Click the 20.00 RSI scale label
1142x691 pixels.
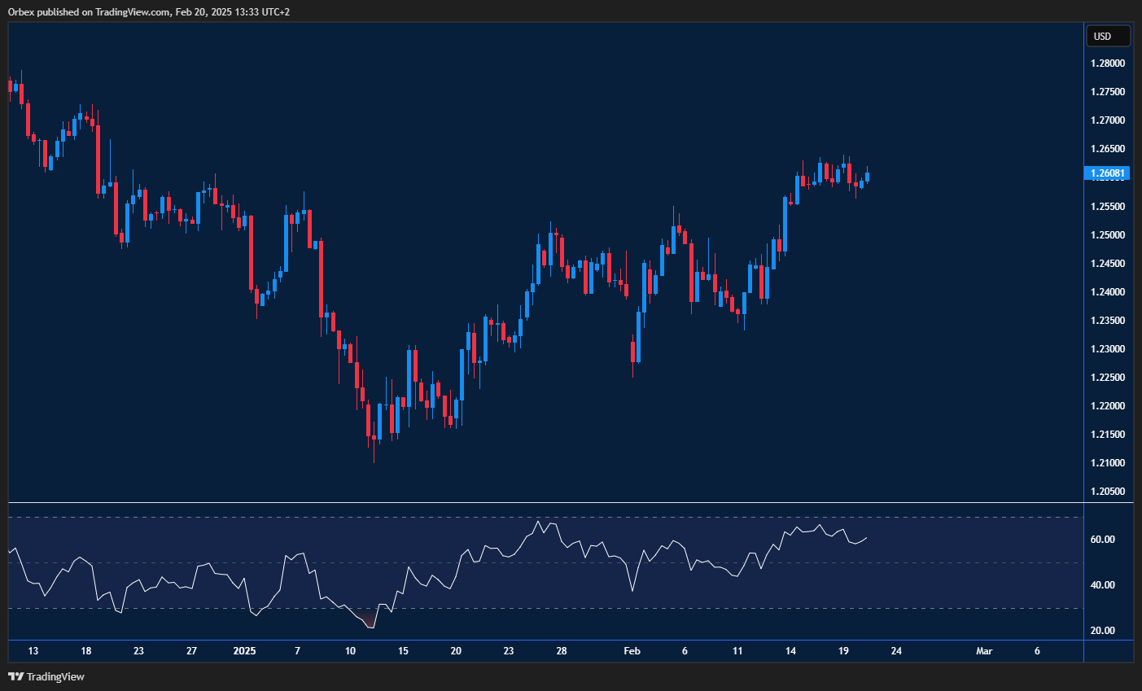click(1103, 631)
